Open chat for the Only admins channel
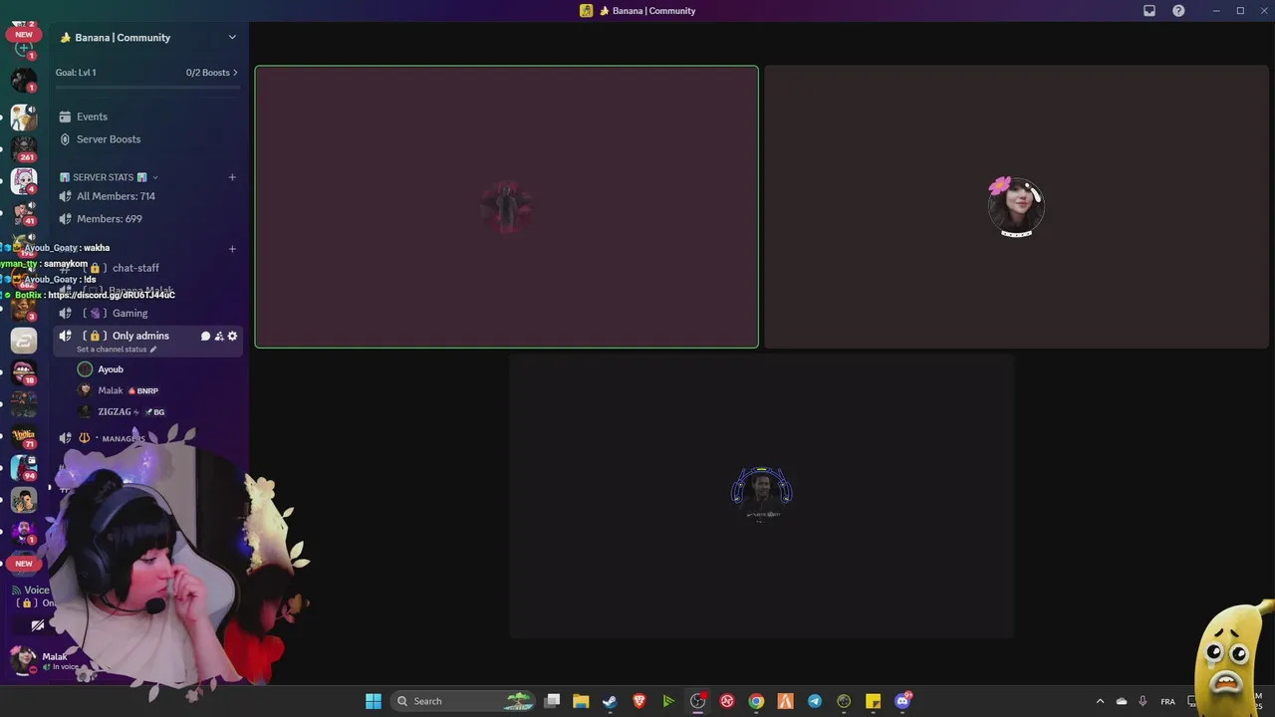The height and width of the screenshot is (717, 1275). pyautogui.click(x=205, y=337)
